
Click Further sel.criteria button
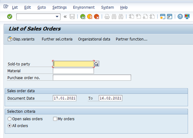[x=57, y=39]
